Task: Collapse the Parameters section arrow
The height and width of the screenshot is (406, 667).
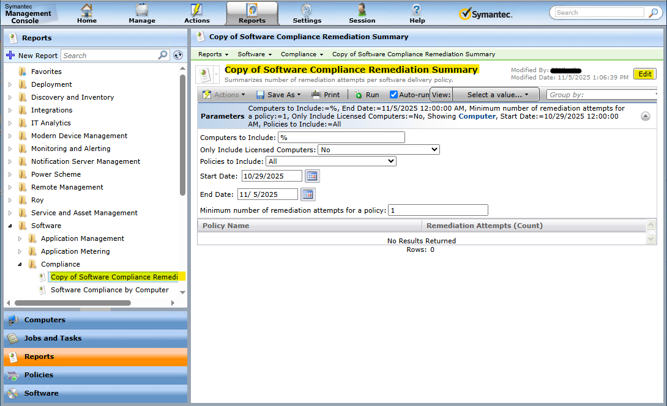Action: click(646, 116)
